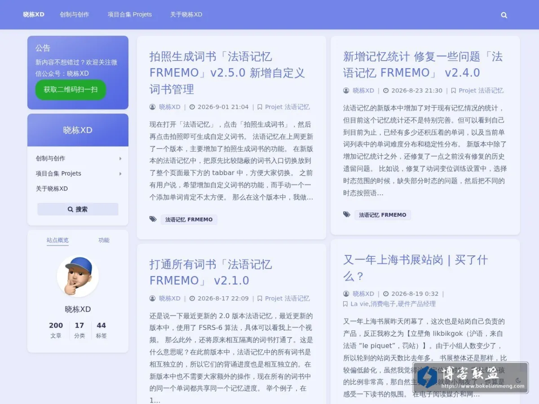Open Projet 法语记忆 category on v2.5.0 post

[287, 107]
